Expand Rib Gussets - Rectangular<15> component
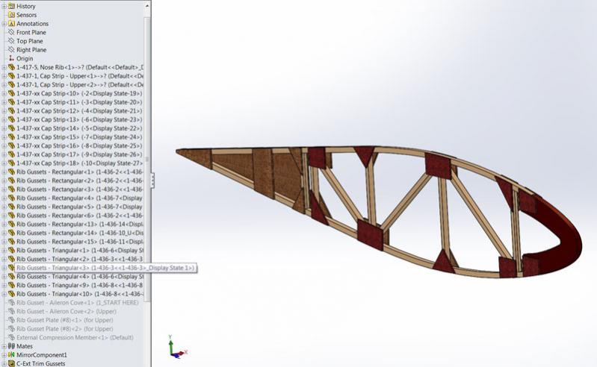 [4, 242]
